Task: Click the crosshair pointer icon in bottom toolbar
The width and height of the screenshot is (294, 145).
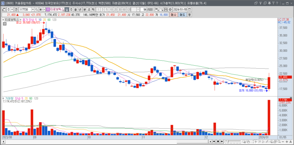Action: [256, 142]
